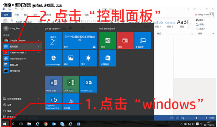
Task: Launch File Explorer from the taskbar
Action: 29,124
